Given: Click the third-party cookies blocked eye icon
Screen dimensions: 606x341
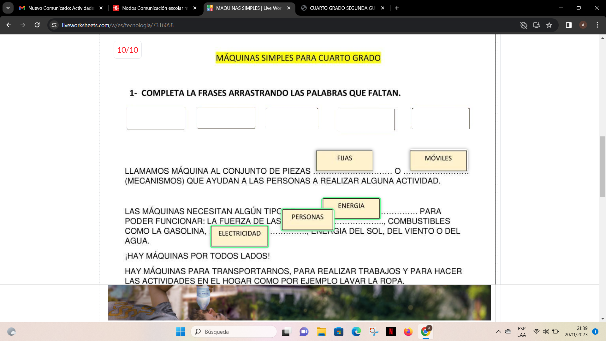Looking at the screenshot, I should click(524, 25).
